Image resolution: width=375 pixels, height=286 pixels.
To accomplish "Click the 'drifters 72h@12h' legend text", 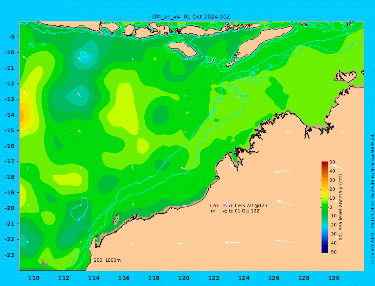I will 248,205.
